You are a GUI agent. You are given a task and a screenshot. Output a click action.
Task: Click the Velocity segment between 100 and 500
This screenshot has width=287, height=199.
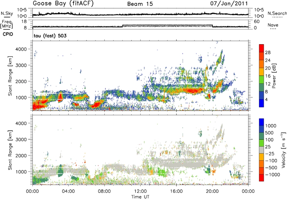click(262, 136)
